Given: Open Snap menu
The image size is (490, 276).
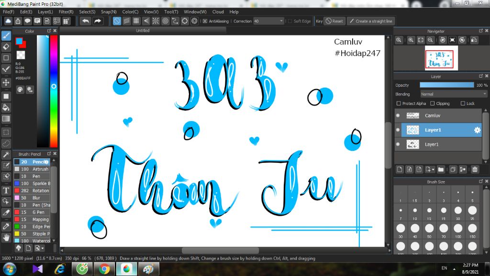Looking at the screenshot, I should (x=109, y=11).
